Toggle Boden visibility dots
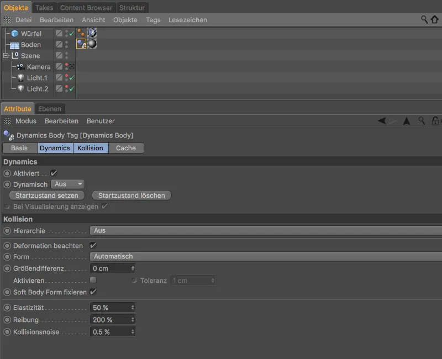 coord(66,45)
